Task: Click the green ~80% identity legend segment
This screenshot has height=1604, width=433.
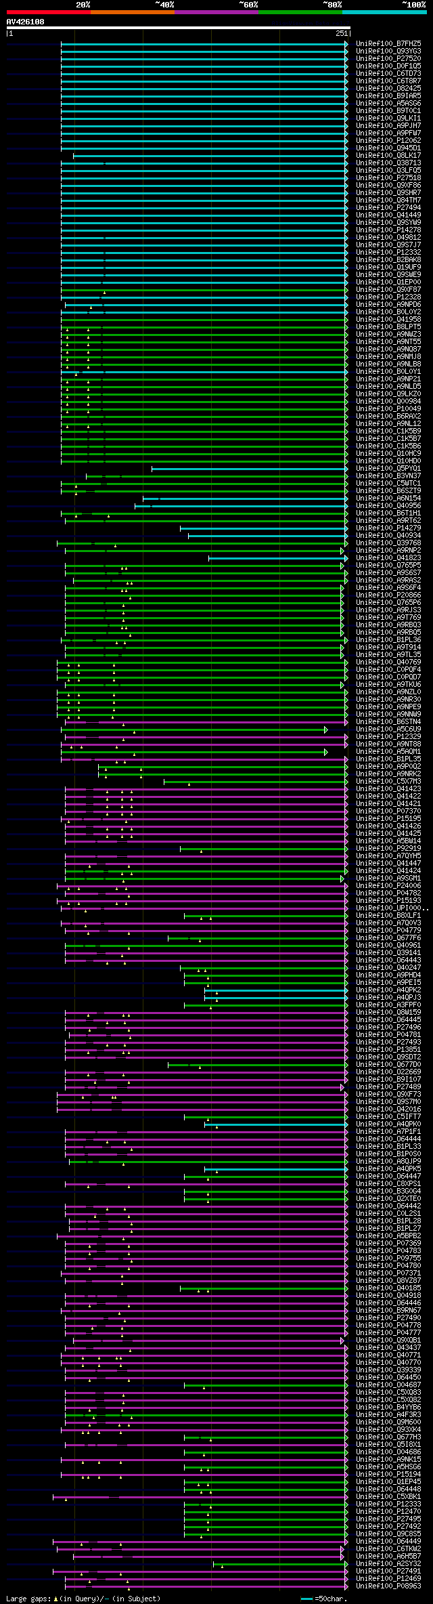Action: [x=300, y=12]
